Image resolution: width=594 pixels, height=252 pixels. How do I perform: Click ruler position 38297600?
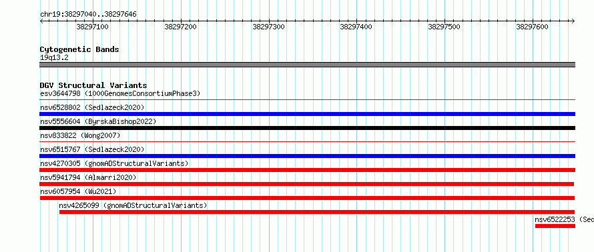pos(532,27)
